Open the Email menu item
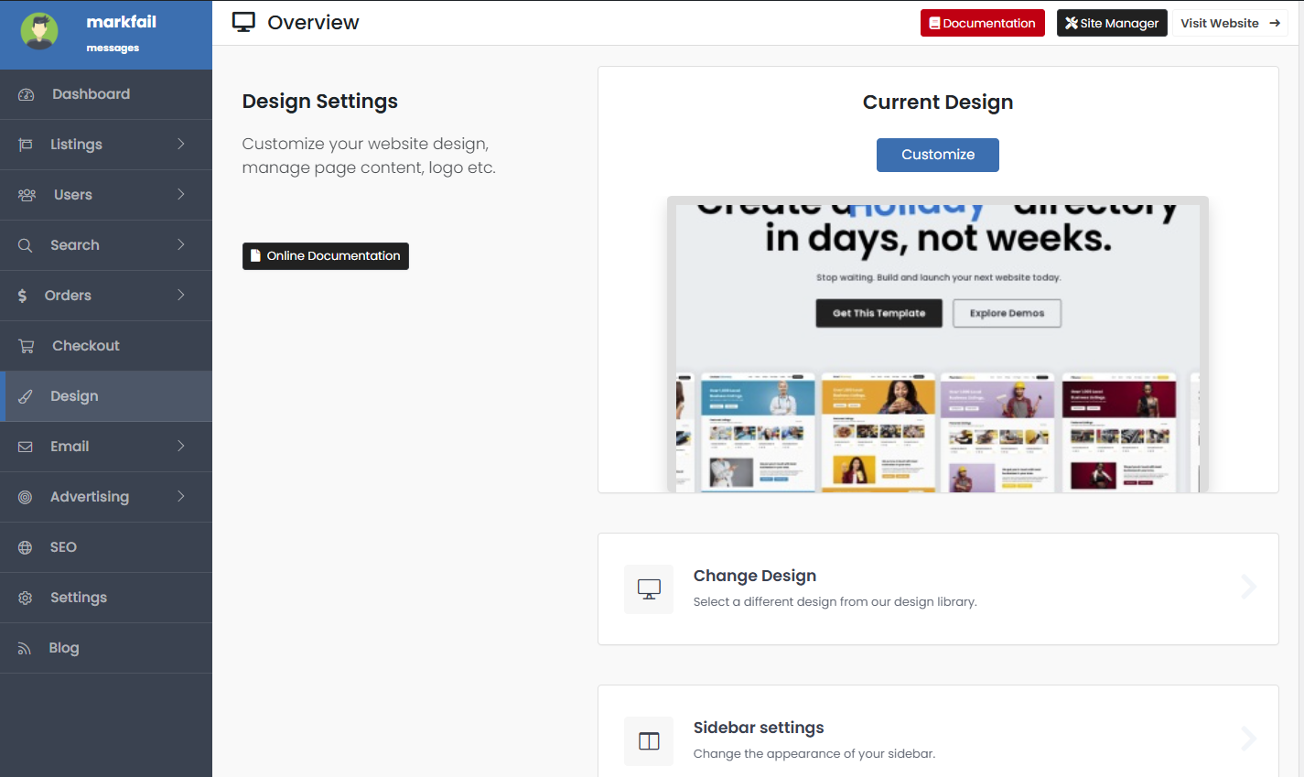Image resolution: width=1304 pixels, height=777 pixels. tap(70, 447)
